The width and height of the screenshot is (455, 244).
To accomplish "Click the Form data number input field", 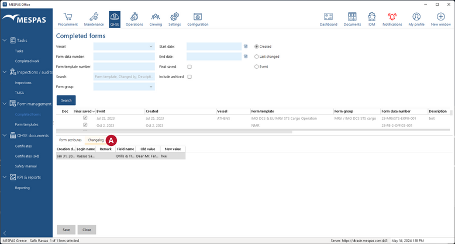I will [x=124, y=57].
